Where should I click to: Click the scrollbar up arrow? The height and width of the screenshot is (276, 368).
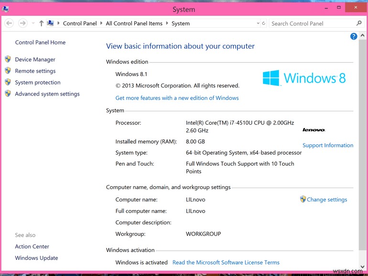362,35
